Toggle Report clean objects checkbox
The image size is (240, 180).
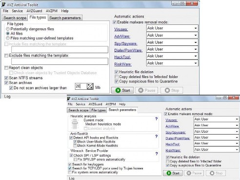[x=6, y=68]
